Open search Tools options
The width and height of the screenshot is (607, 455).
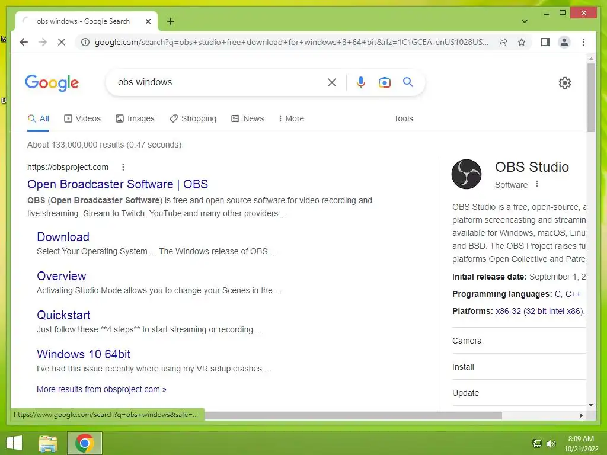click(x=403, y=118)
